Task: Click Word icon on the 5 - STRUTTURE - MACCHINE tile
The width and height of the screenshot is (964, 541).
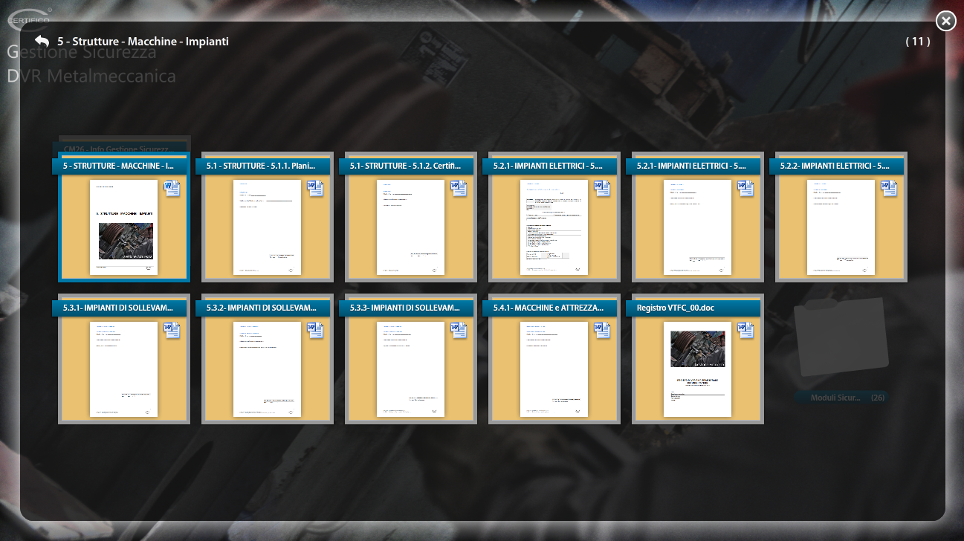Action: coord(172,188)
